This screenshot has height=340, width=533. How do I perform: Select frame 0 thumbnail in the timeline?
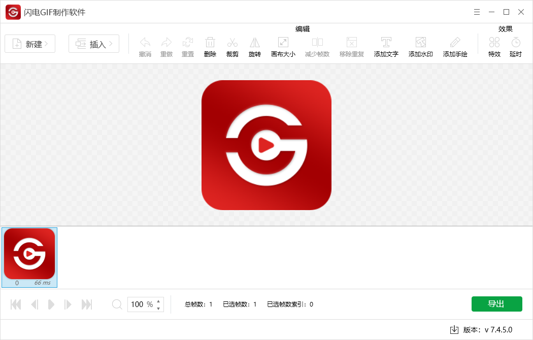click(x=29, y=257)
